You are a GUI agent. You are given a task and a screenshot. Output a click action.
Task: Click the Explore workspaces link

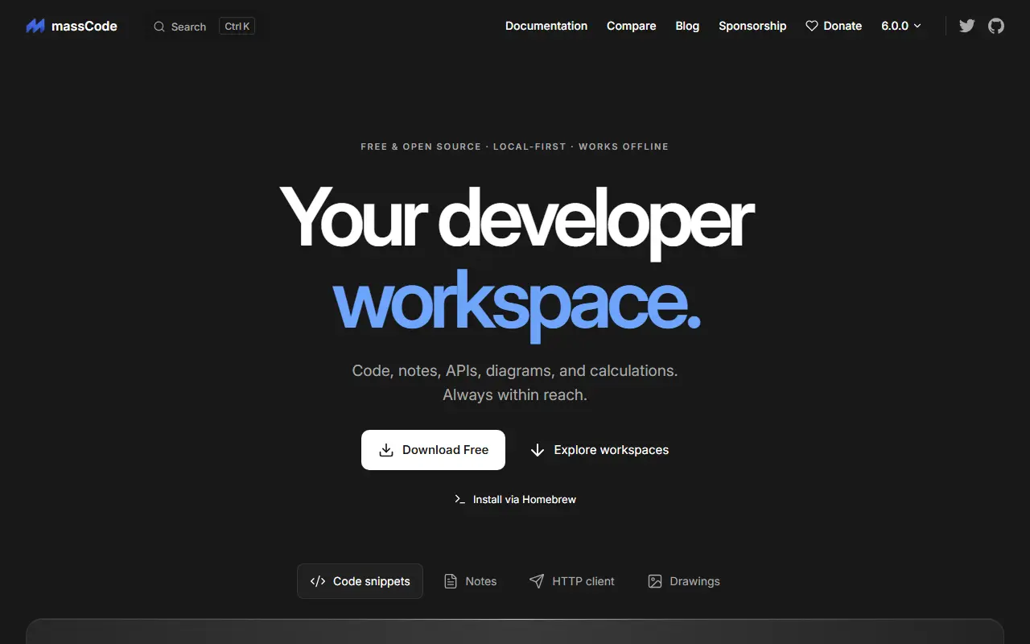coord(599,450)
